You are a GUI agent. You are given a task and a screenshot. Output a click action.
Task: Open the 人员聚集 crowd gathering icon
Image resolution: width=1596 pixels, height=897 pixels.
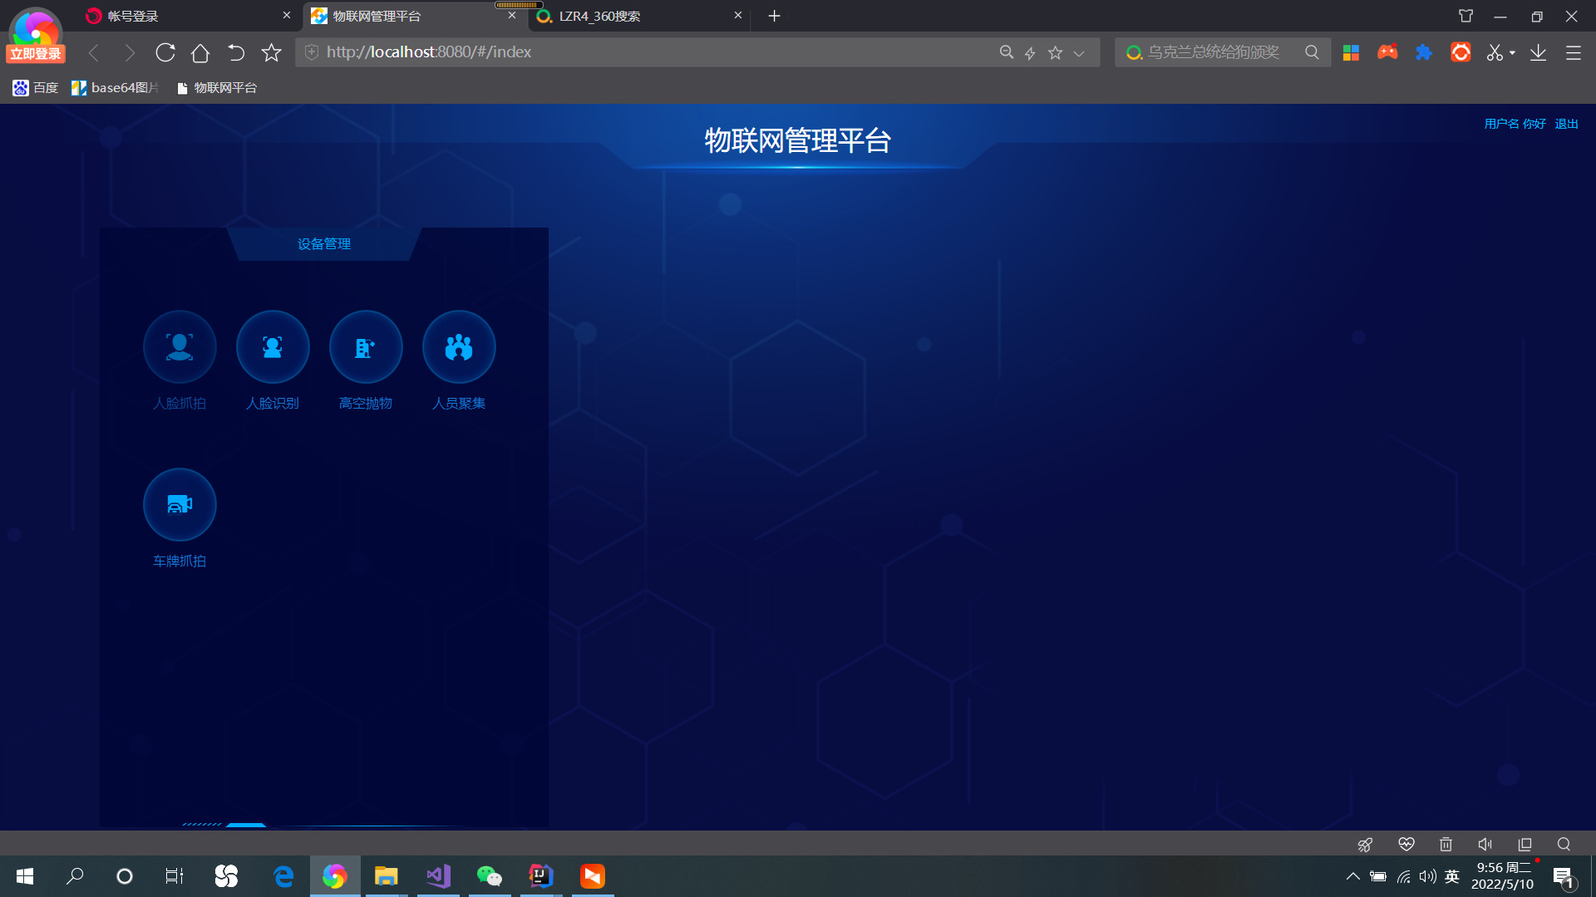click(459, 346)
